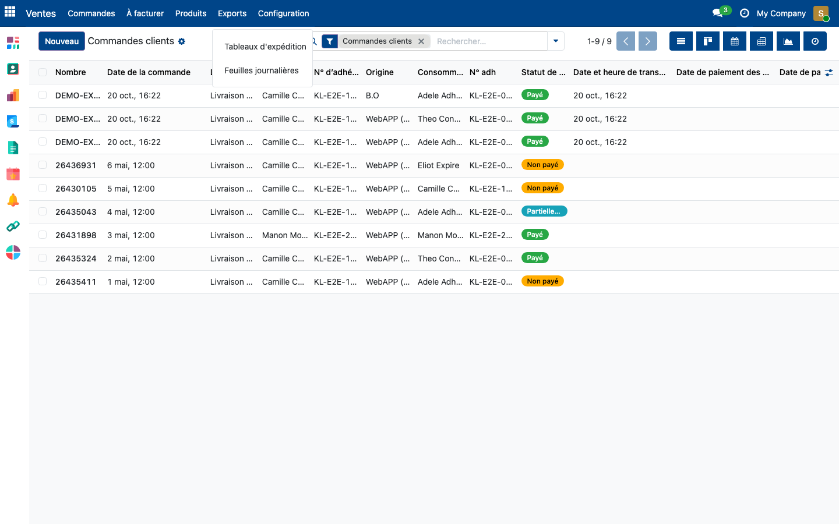
Task: Switch to pivot table view
Action: click(x=762, y=41)
